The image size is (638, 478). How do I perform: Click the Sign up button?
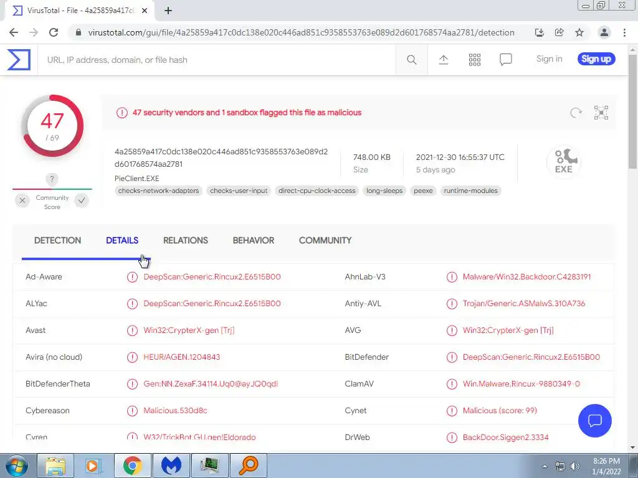coord(596,59)
